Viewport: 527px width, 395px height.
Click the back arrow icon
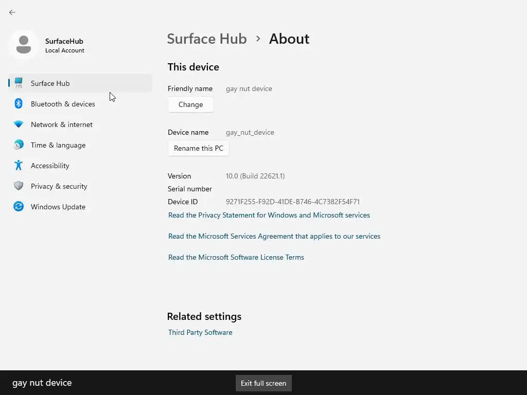click(12, 12)
